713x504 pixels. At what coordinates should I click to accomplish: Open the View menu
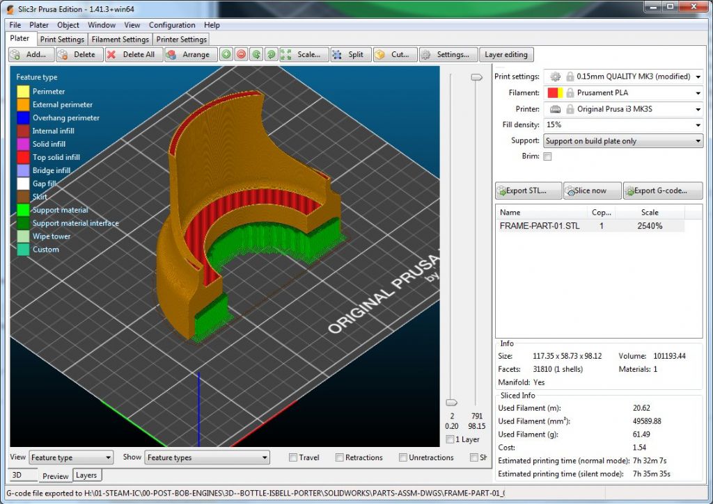[x=132, y=25]
